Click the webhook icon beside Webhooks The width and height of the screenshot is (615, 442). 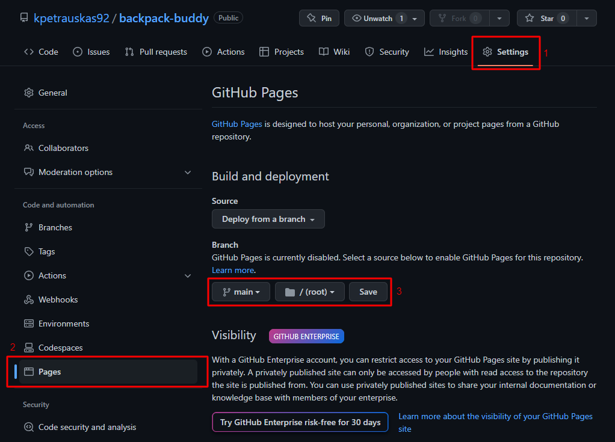click(29, 299)
